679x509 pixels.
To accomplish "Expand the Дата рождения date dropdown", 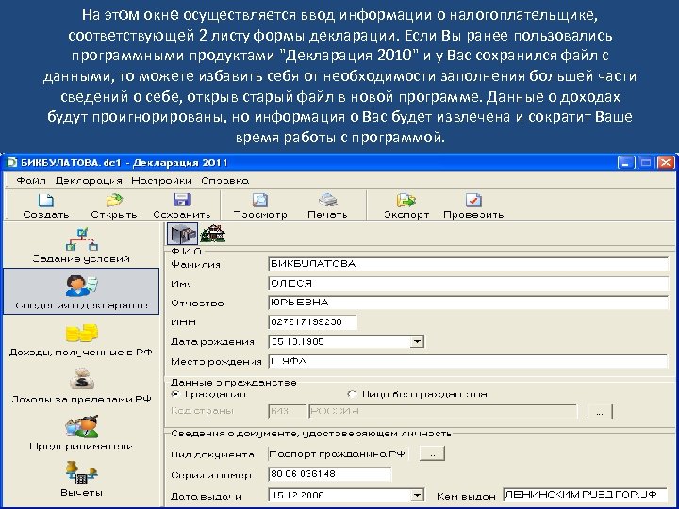I will (x=417, y=341).
